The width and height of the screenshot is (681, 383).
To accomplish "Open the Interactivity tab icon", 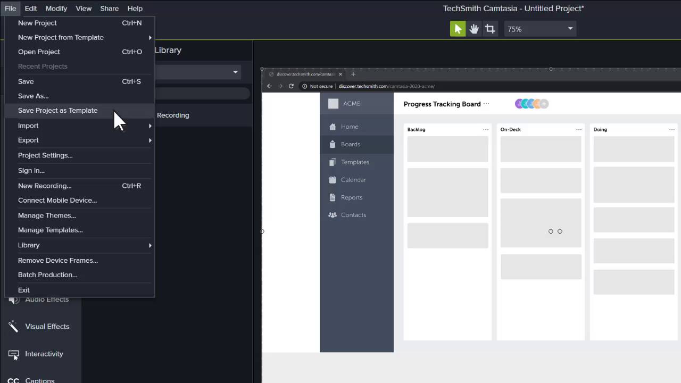I will click(x=14, y=354).
